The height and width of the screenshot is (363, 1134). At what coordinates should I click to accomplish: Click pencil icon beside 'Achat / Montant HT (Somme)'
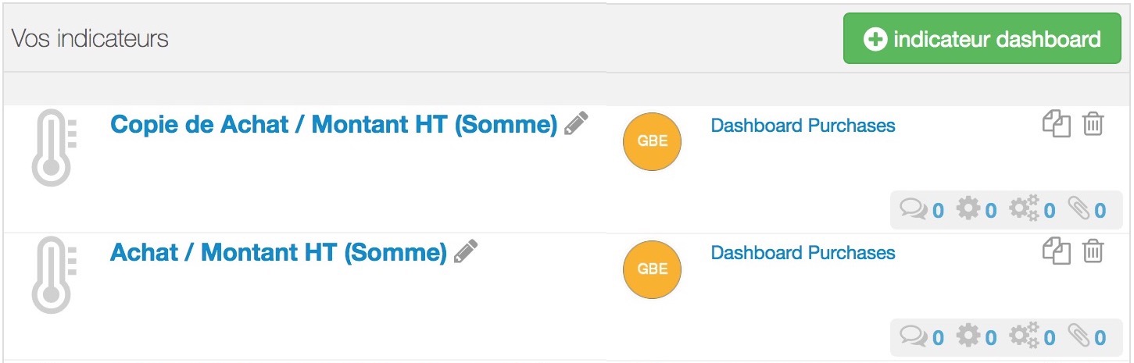coord(465,251)
